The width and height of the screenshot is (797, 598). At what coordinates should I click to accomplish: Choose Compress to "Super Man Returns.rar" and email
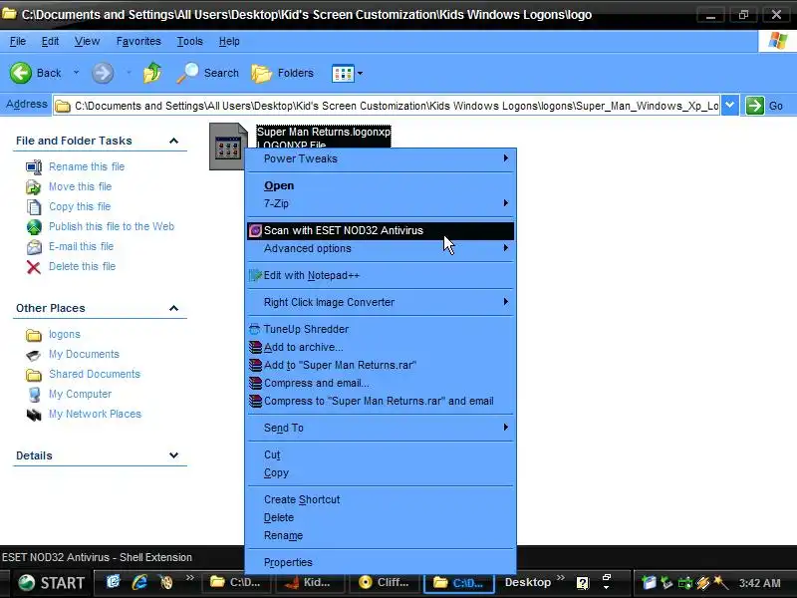coord(381,401)
